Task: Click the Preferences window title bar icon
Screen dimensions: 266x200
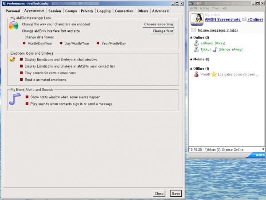Action: (4, 4)
